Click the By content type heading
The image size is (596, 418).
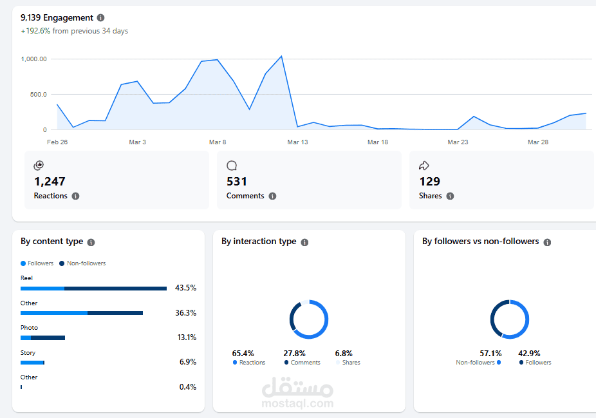tap(51, 242)
